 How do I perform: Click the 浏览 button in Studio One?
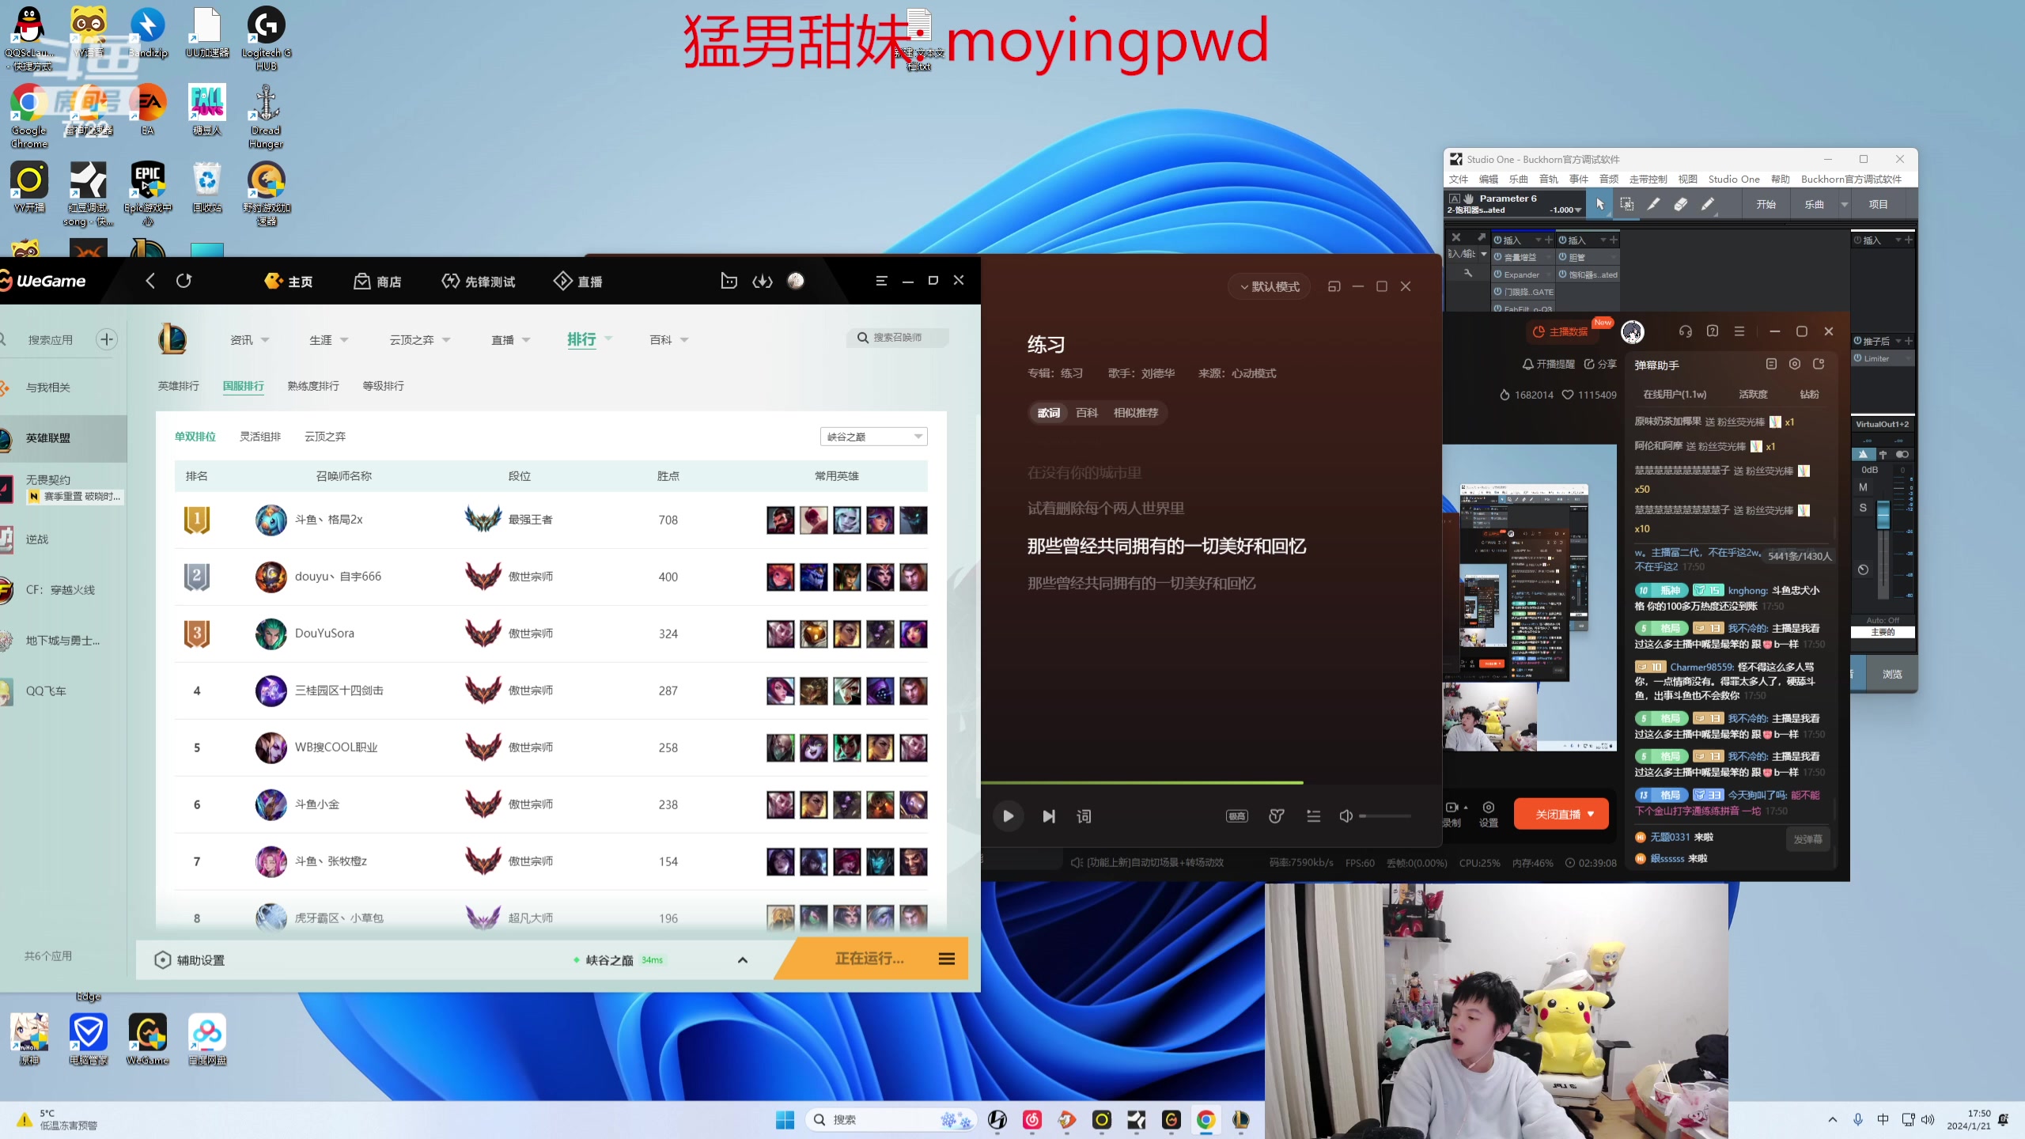pyautogui.click(x=1892, y=675)
